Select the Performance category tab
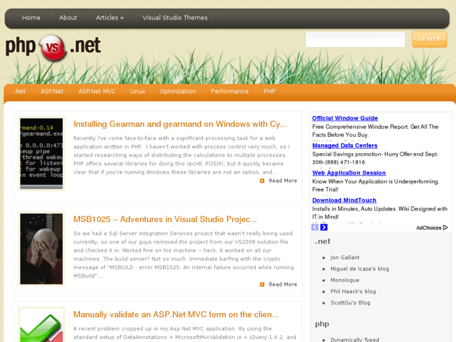The height and width of the screenshot is (342, 456). pyautogui.click(x=230, y=92)
